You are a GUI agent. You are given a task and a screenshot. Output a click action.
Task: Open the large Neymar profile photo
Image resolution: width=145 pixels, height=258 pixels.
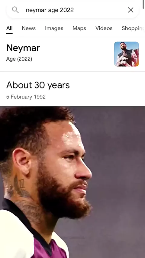coord(72,182)
